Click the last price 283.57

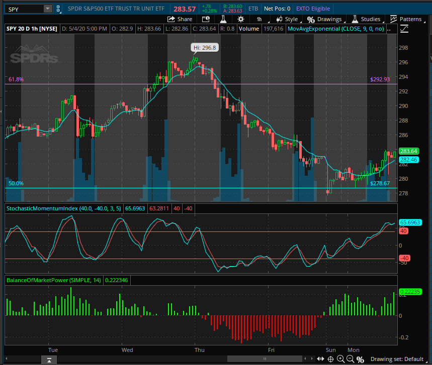pos(184,9)
